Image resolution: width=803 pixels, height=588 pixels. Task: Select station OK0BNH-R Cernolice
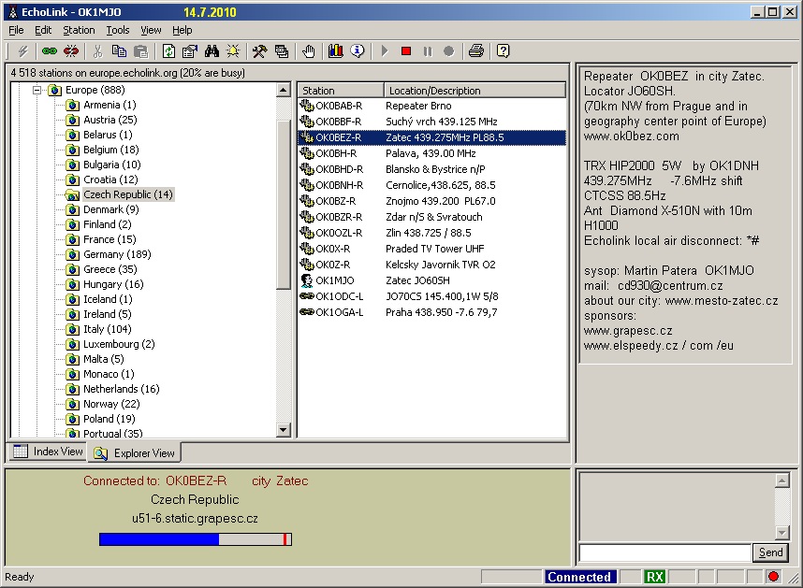tap(431, 185)
